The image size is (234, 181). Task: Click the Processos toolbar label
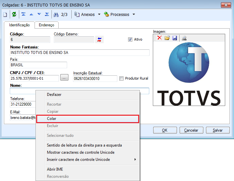point(120,14)
